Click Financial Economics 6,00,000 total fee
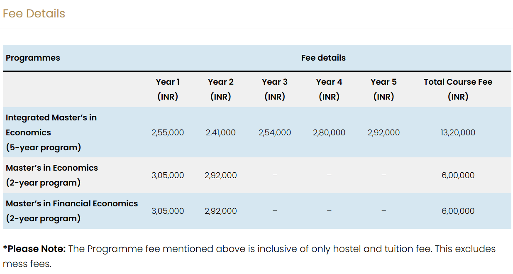Image resolution: width=513 pixels, height=274 pixels. [x=458, y=211]
